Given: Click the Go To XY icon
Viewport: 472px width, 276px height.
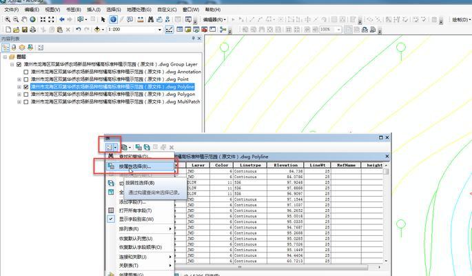Looking at the screenshot, I should click(167, 19).
